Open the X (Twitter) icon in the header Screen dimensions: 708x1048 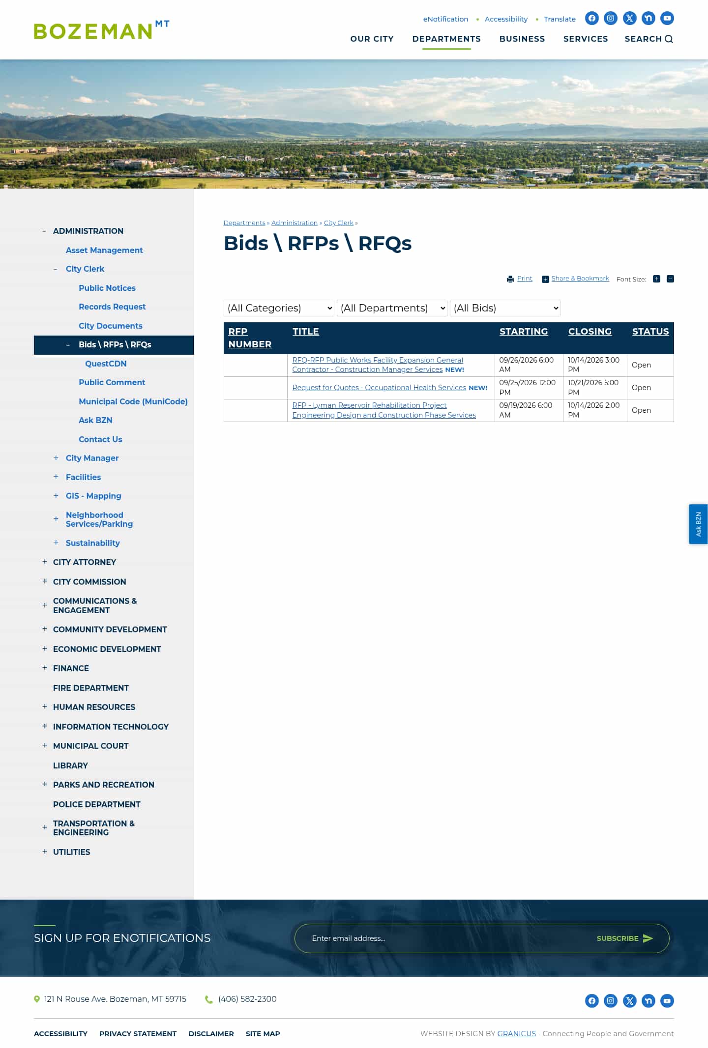629,18
